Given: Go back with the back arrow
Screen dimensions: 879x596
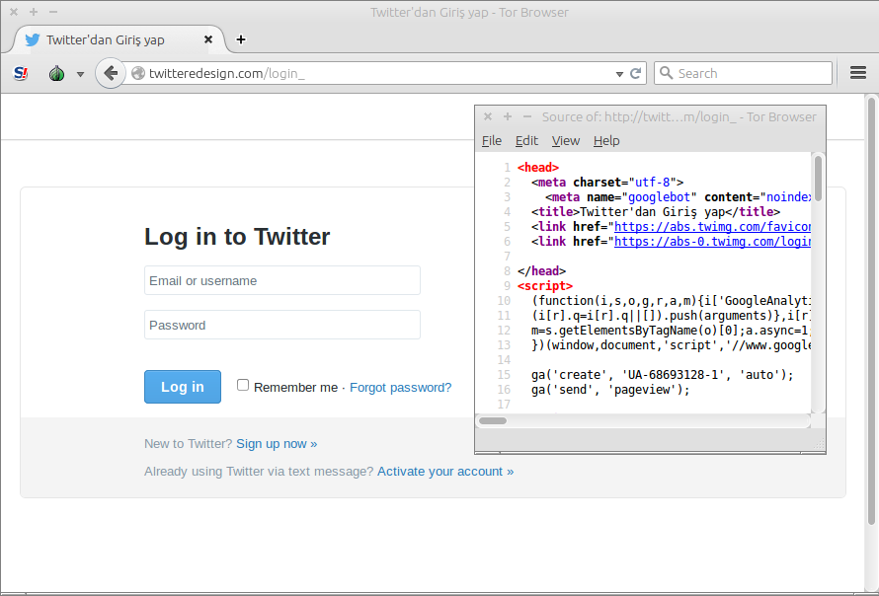Looking at the screenshot, I should click(111, 73).
